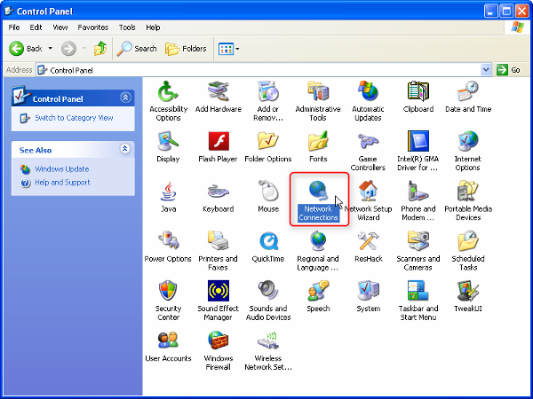Go back with the Back button
This screenshot has width=533, height=399.
coord(26,49)
